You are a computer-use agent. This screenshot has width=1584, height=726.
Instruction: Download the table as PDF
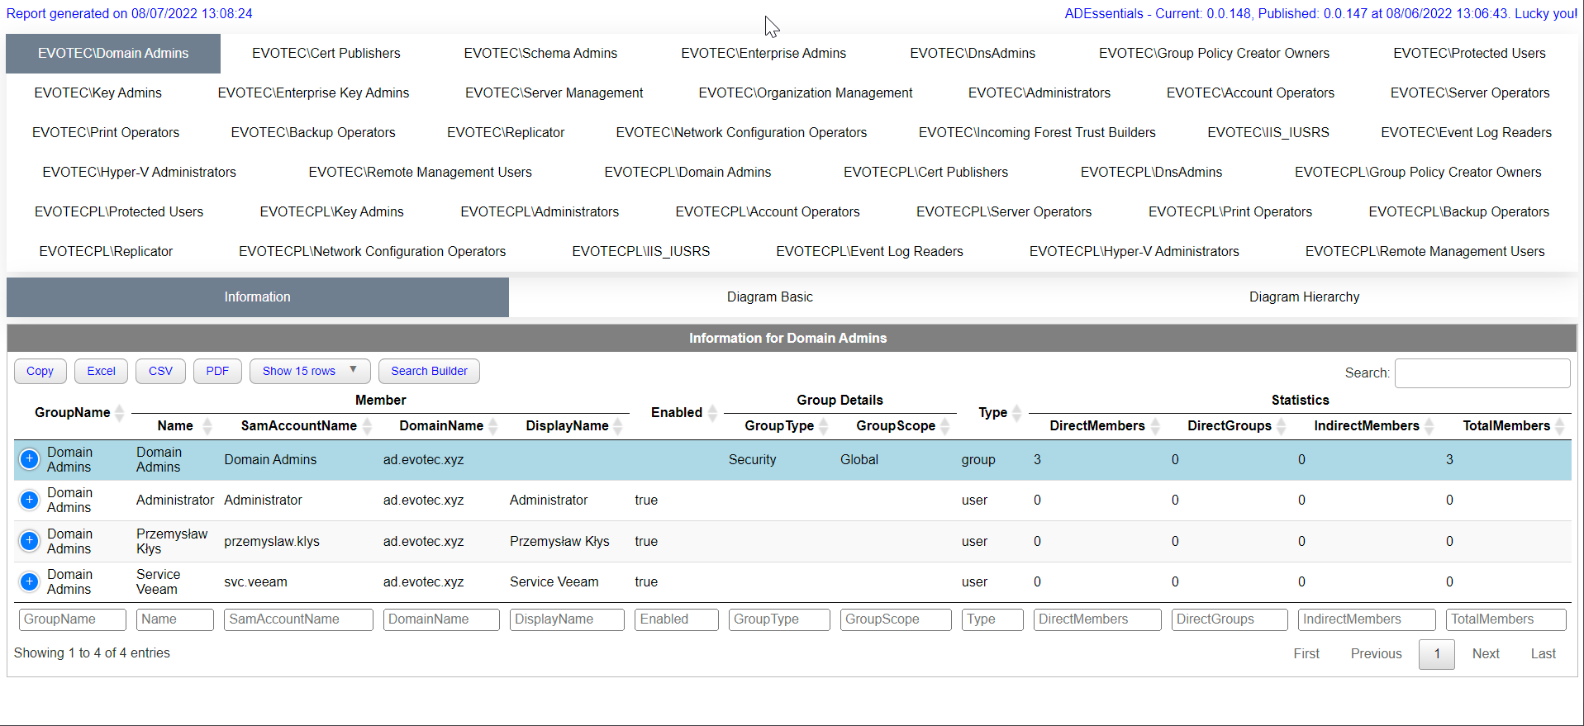[x=217, y=371]
